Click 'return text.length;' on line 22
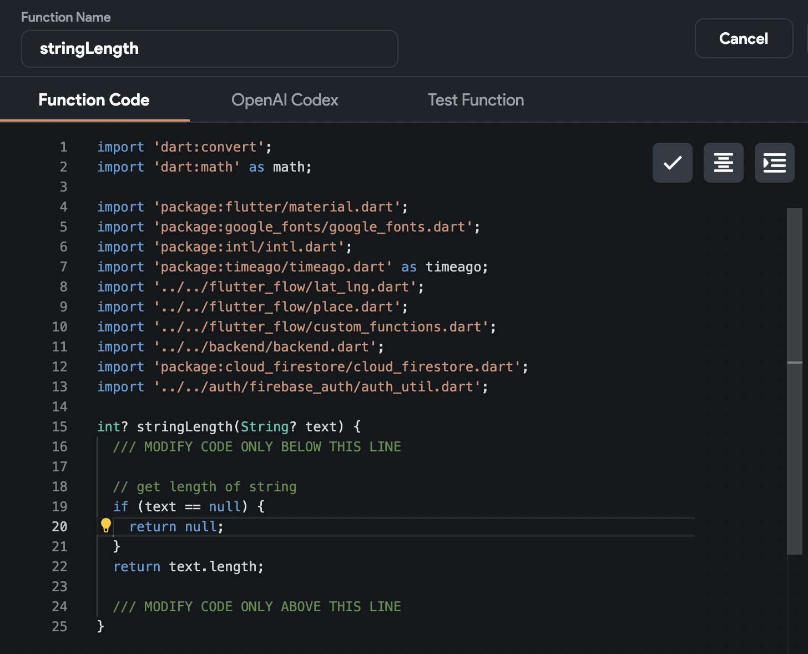808x654 pixels. coord(189,567)
